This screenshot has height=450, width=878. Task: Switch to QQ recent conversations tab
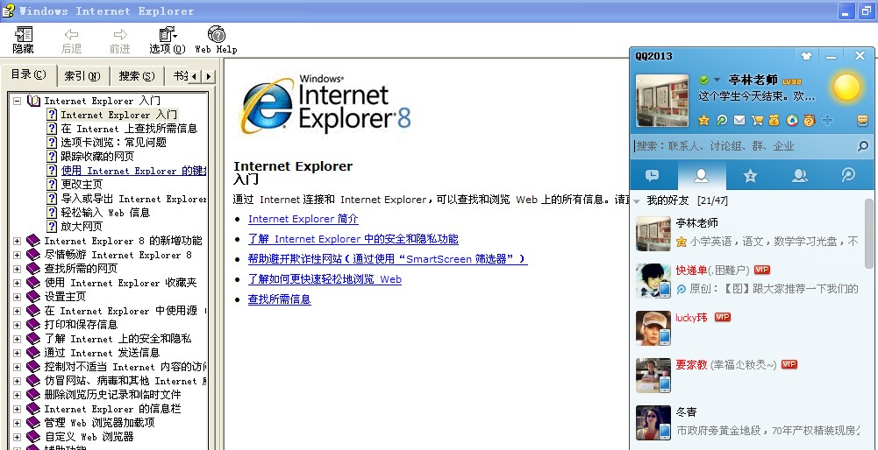(x=653, y=175)
